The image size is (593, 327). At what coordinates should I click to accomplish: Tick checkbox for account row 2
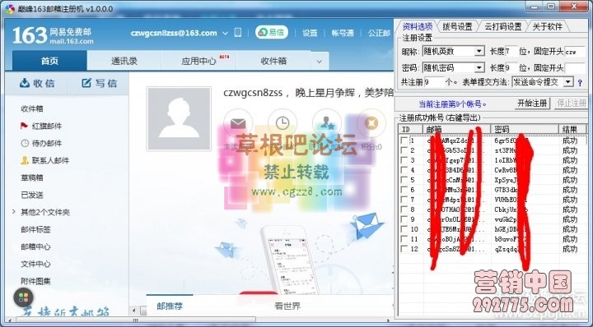click(x=404, y=150)
